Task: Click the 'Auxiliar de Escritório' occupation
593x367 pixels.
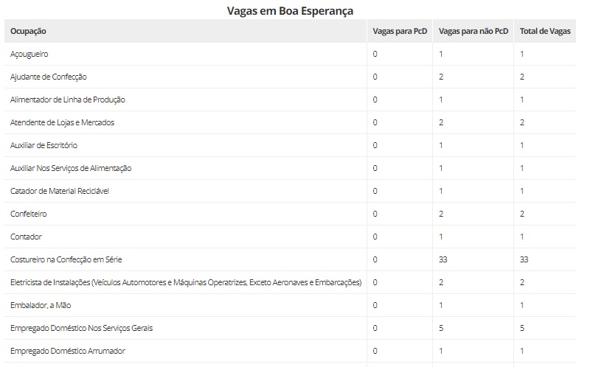Action: tap(44, 145)
